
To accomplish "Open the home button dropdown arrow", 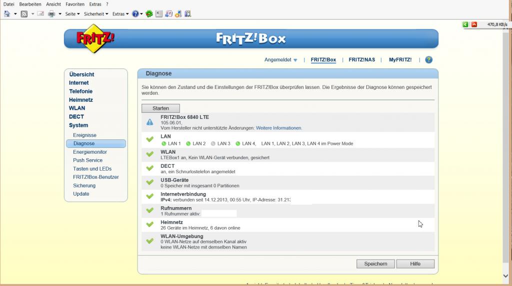I will point(15,14).
